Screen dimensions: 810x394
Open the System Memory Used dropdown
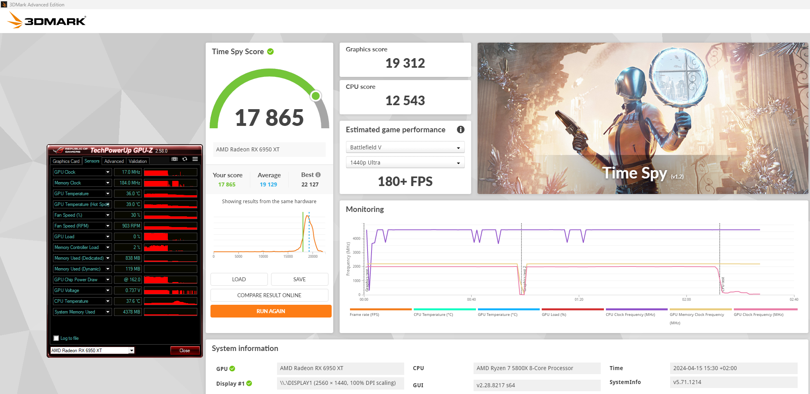tap(108, 312)
